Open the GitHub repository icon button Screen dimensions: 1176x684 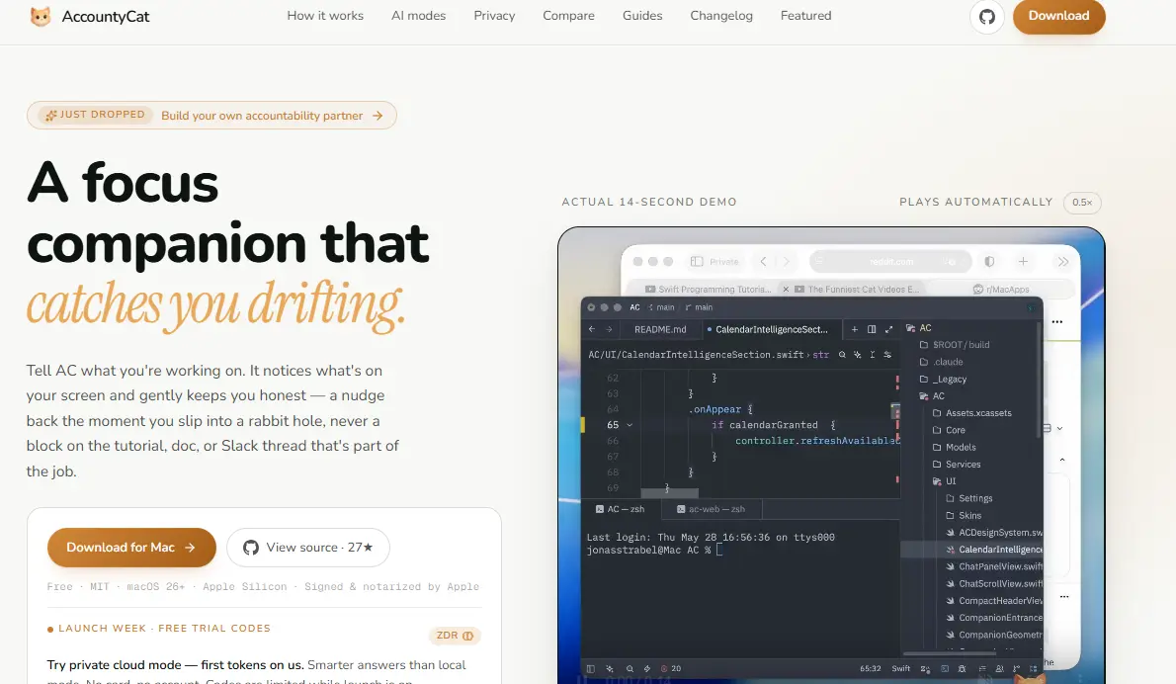987,17
